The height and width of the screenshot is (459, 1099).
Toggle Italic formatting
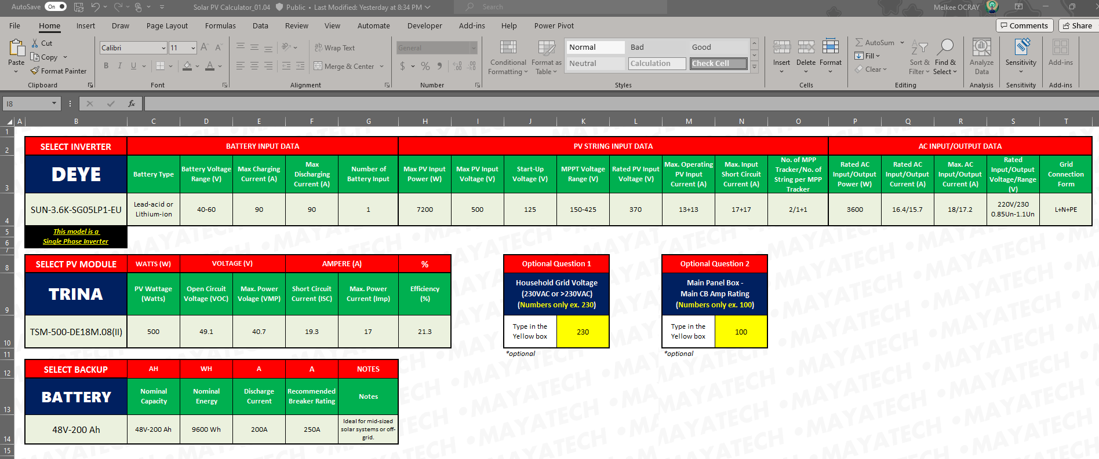point(120,66)
